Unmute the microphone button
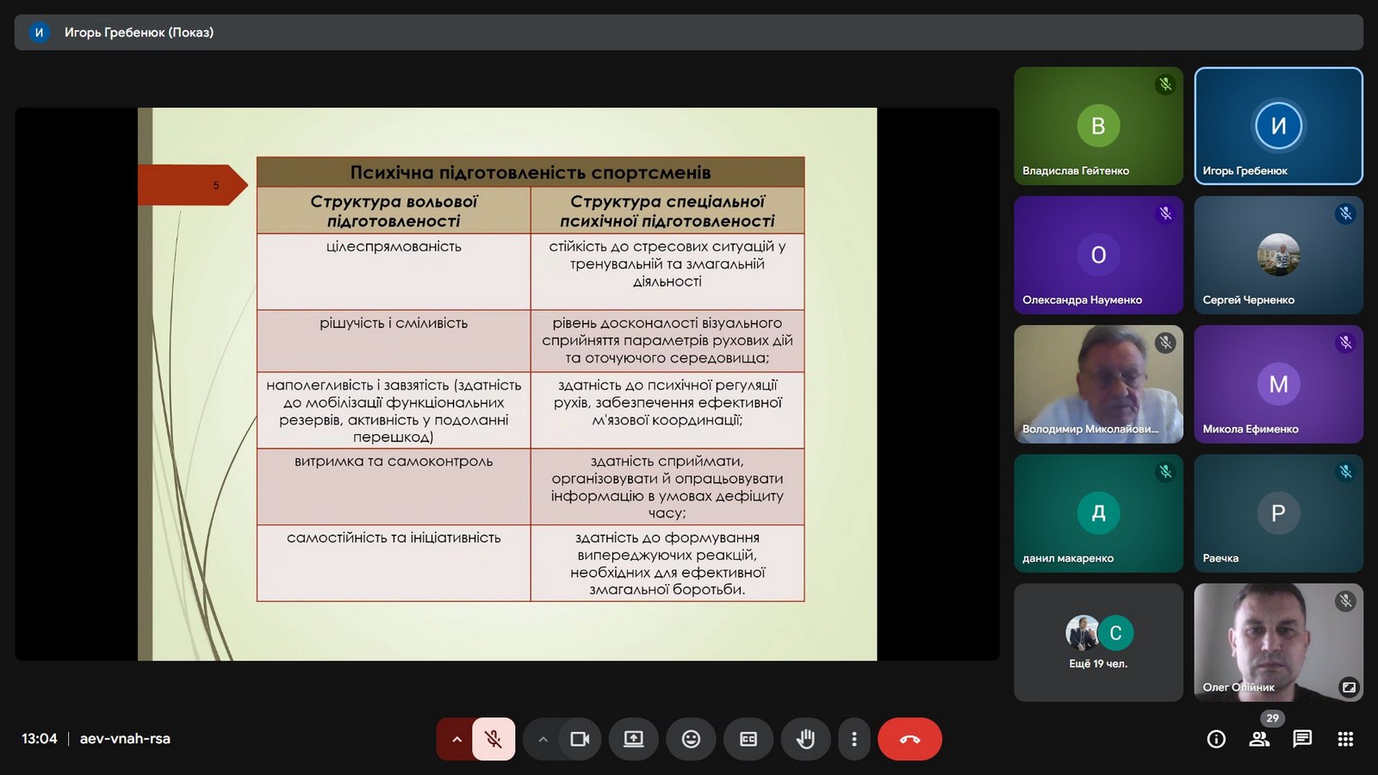 (493, 739)
